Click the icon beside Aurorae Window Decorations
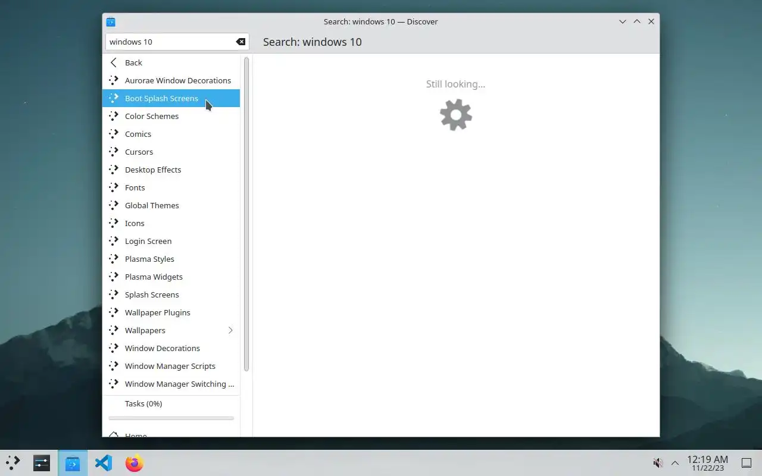This screenshot has height=476, width=762. point(114,80)
